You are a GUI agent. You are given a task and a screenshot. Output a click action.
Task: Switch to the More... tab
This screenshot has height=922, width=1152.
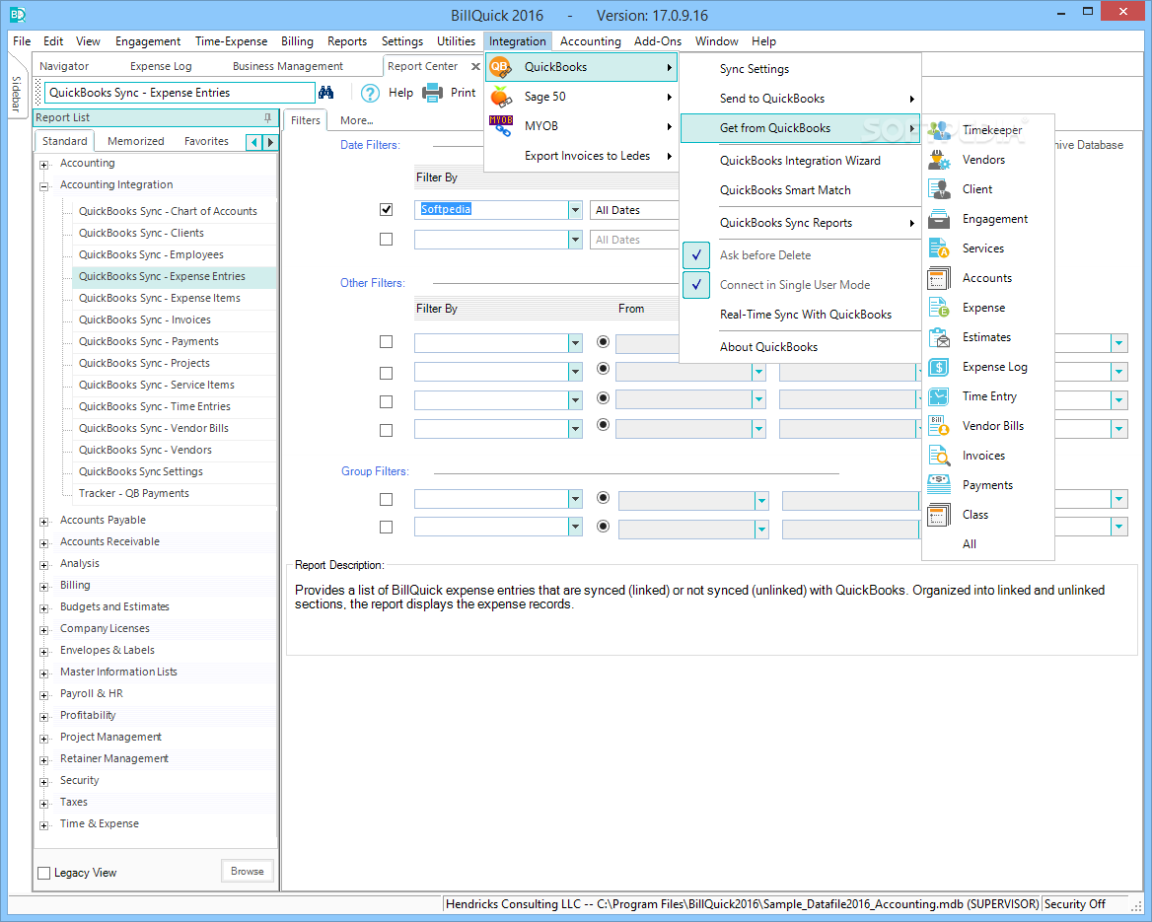coord(357,120)
